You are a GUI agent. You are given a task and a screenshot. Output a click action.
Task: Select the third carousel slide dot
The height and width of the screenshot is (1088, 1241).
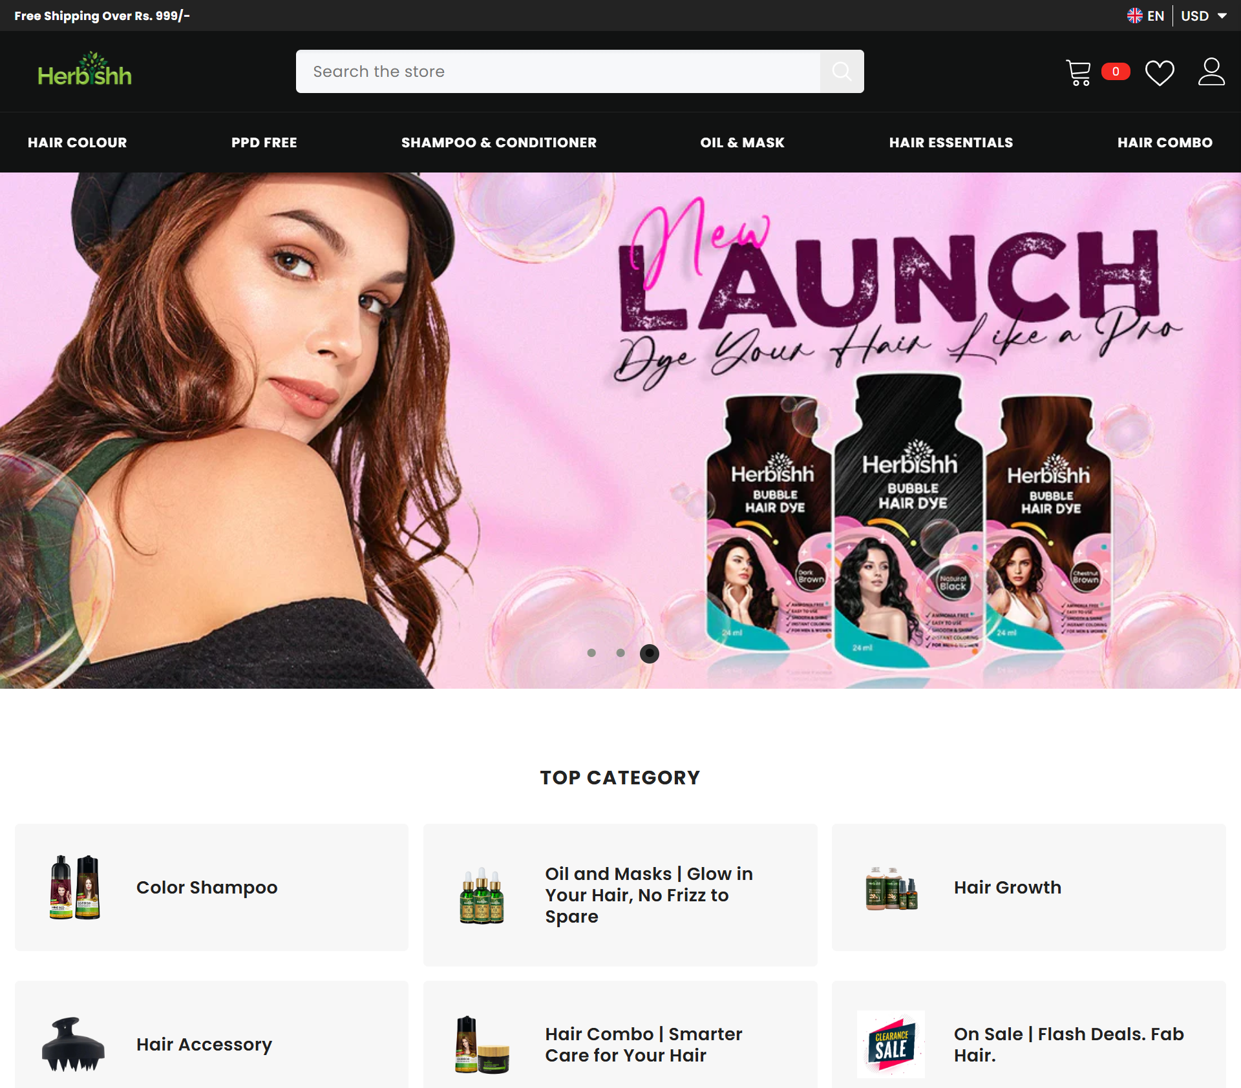tap(649, 653)
